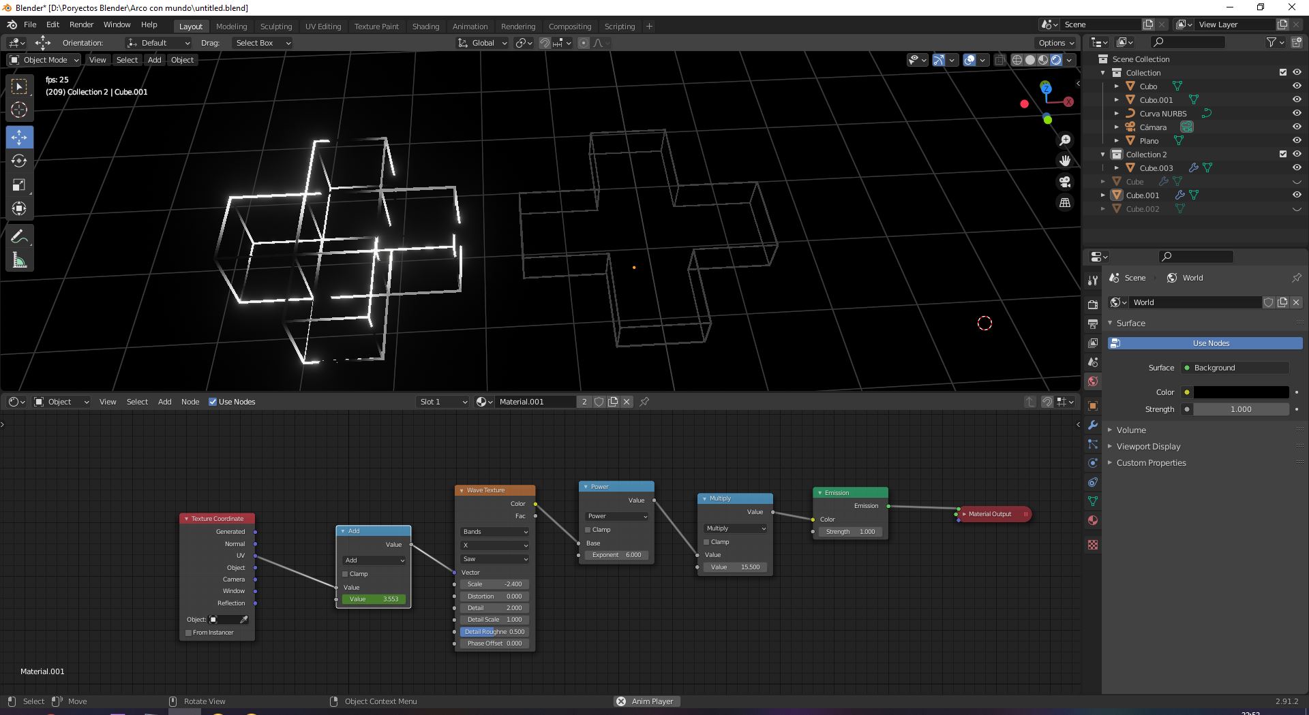The width and height of the screenshot is (1309, 715).
Task: Hide Cubo object with eye icon
Action: click(1297, 86)
